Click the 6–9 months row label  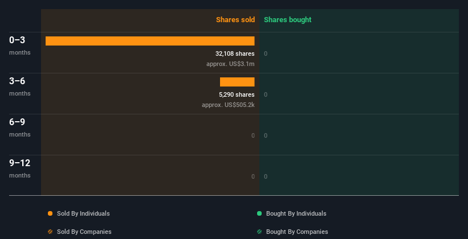click(20, 127)
